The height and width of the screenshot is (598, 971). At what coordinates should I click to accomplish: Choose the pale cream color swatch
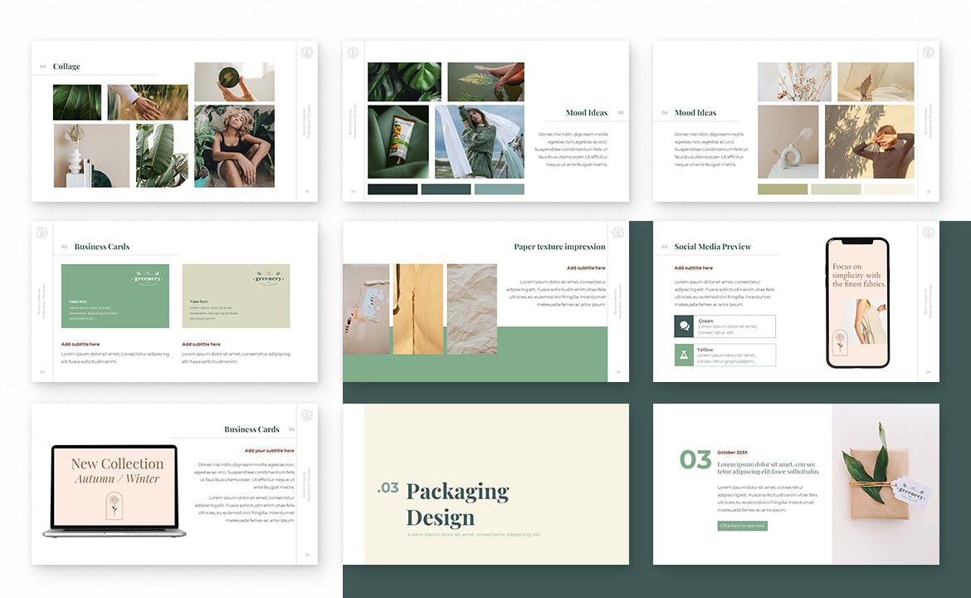pos(889,189)
